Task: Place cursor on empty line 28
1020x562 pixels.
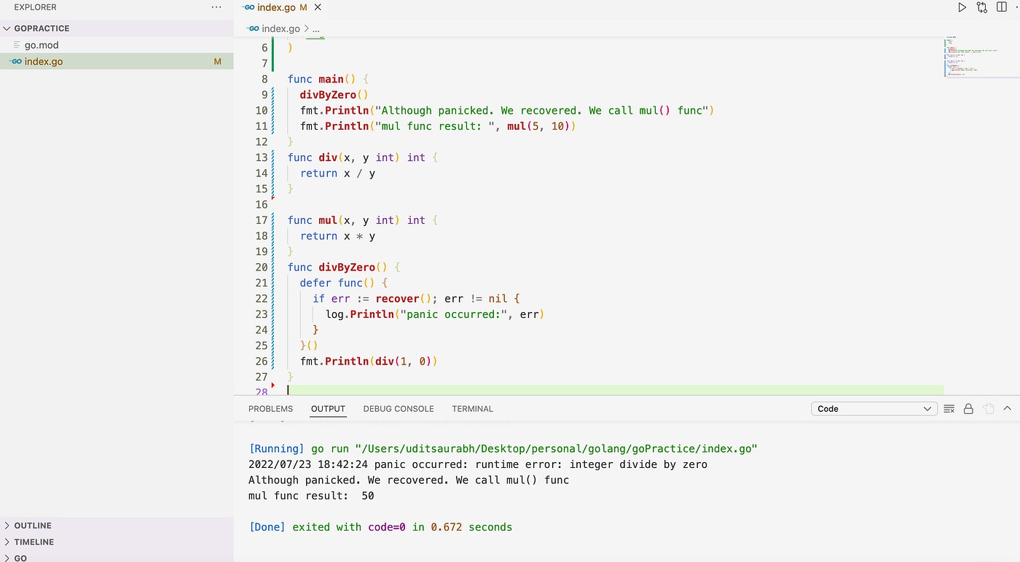Action: tap(616, 392)
